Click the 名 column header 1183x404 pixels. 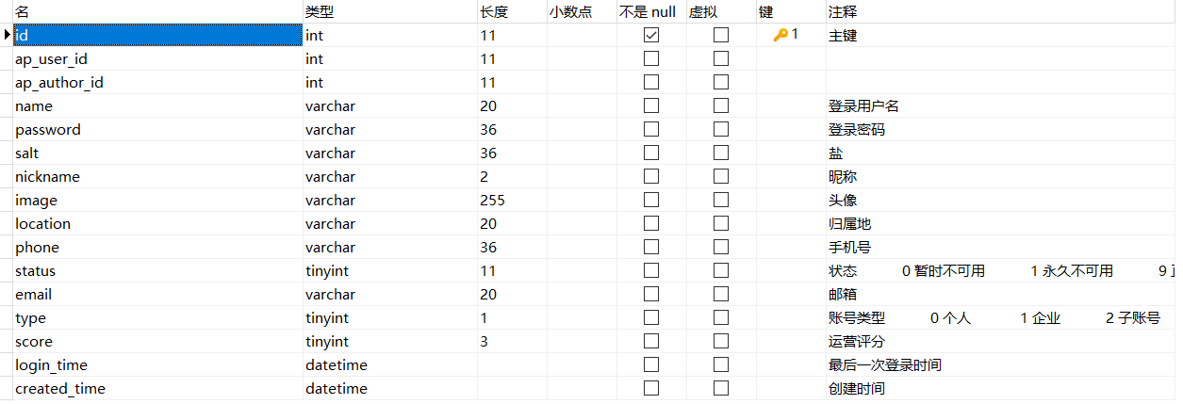[23, 11]
